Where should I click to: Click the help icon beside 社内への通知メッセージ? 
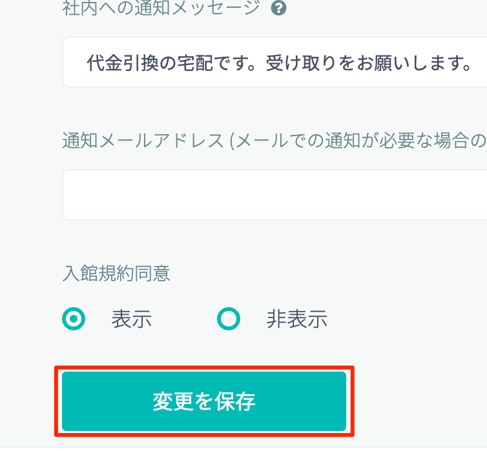pos(279,8)
